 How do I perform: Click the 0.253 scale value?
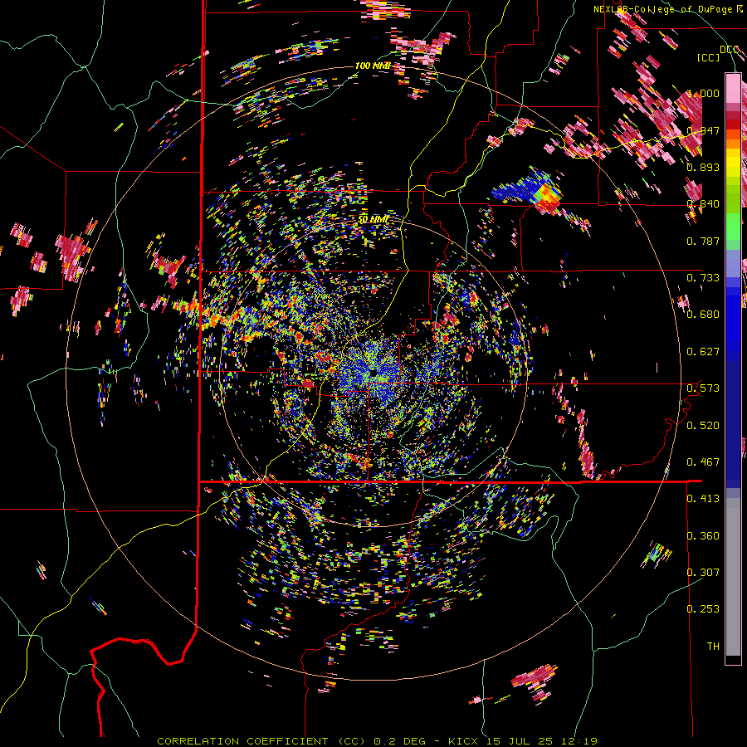pos(703,609)
